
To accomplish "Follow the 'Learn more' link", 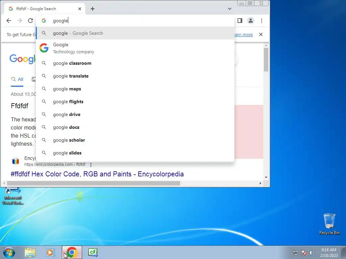I will (244, 35).
